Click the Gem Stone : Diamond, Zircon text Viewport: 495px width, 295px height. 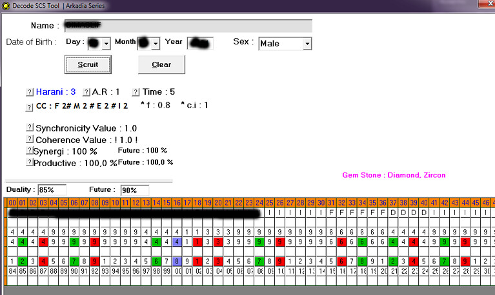point(394,175)
